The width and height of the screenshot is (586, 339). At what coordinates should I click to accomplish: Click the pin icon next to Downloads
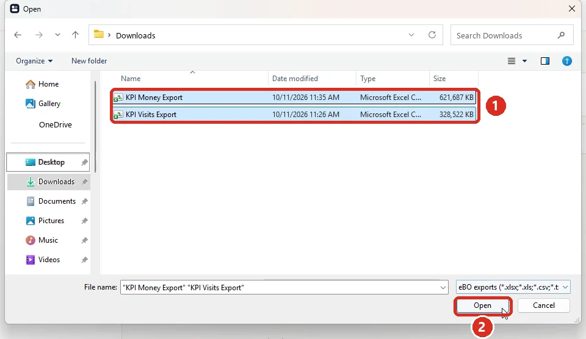click(x=84, y=182)
